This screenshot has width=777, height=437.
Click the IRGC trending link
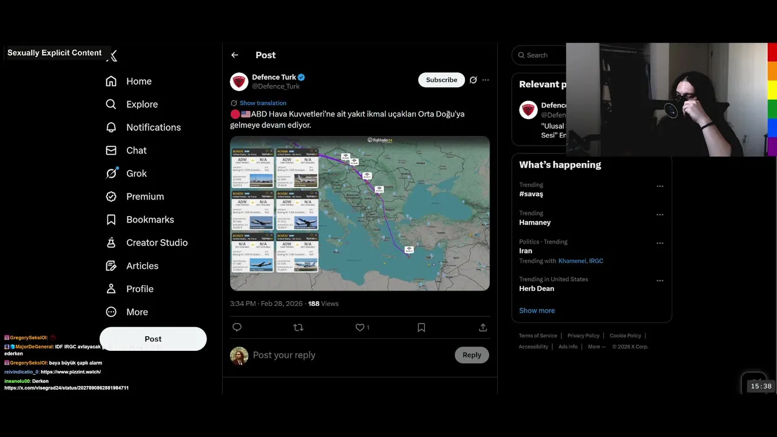[x=596, y=261]
